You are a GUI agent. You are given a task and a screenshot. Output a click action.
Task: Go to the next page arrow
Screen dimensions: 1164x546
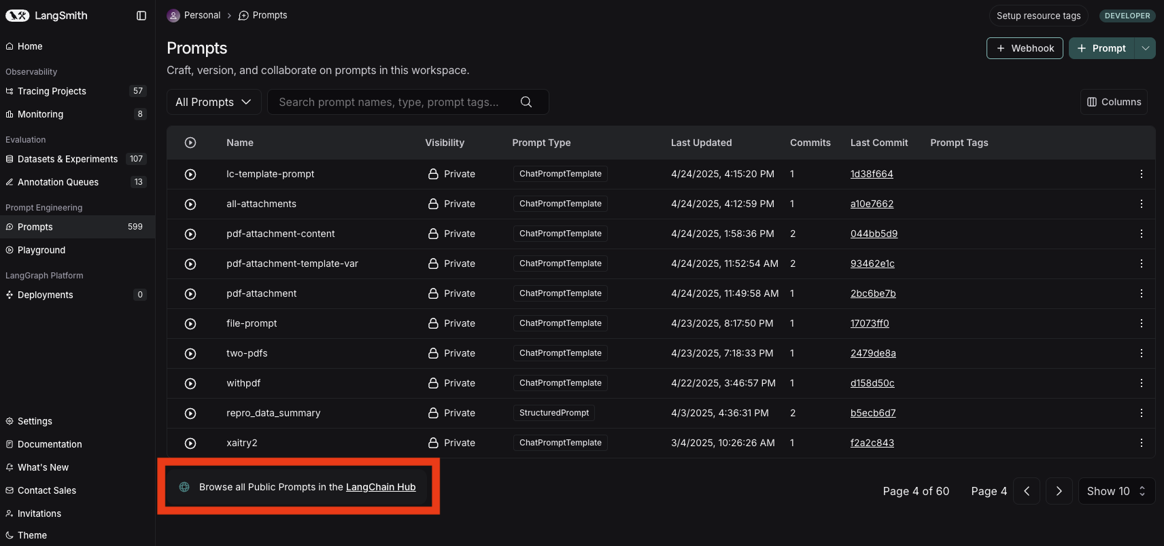1059,491
